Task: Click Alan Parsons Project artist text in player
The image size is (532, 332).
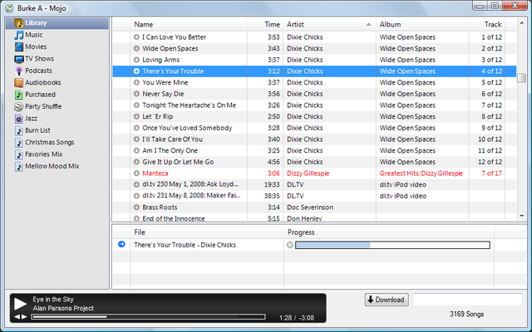Action: [x=63, y=308]
